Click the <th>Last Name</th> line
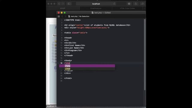The image size is (192, 108). coord(74,48)
